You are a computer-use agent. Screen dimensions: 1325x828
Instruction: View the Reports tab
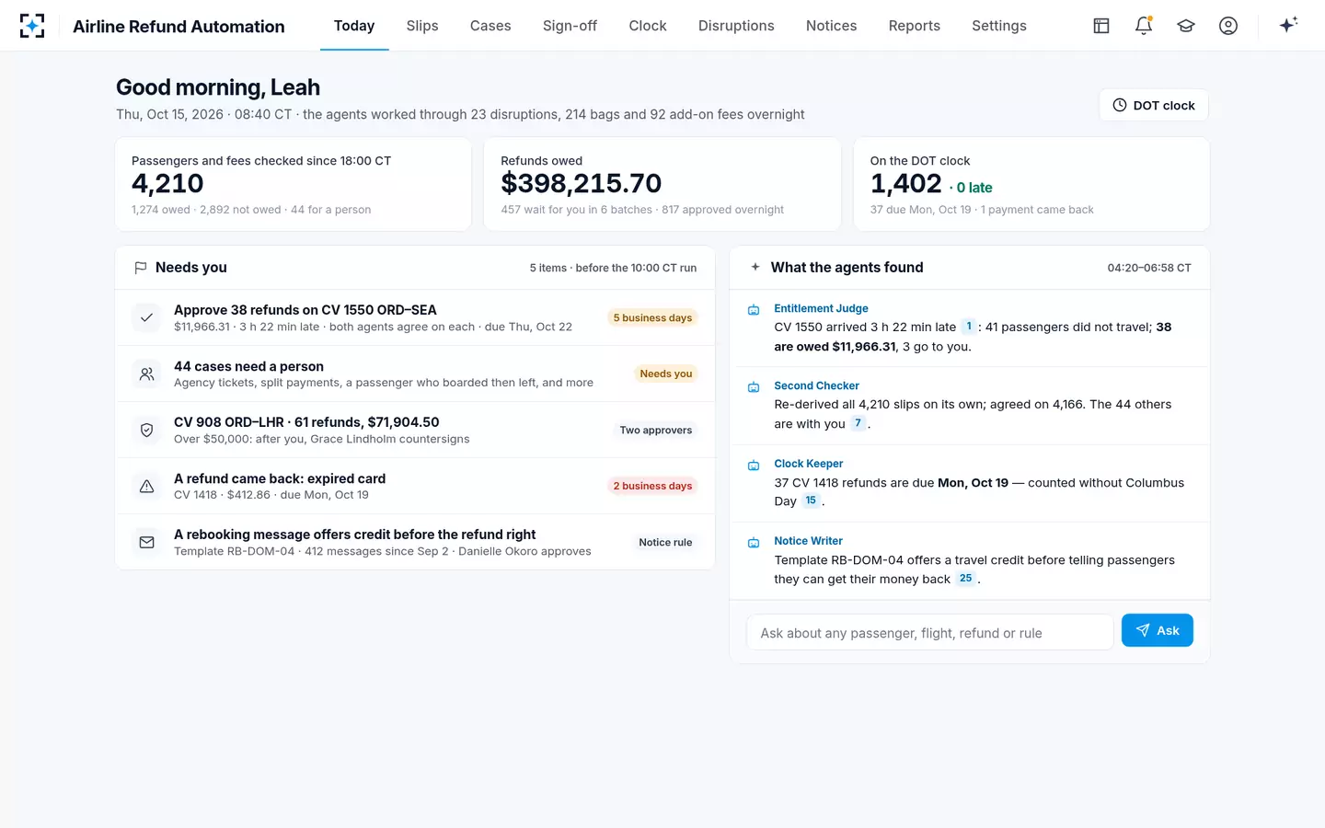[915, 26]
